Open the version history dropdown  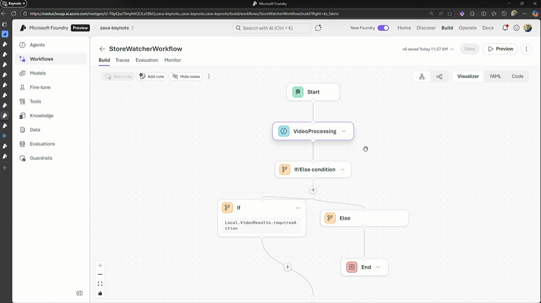tap(452, 49)
